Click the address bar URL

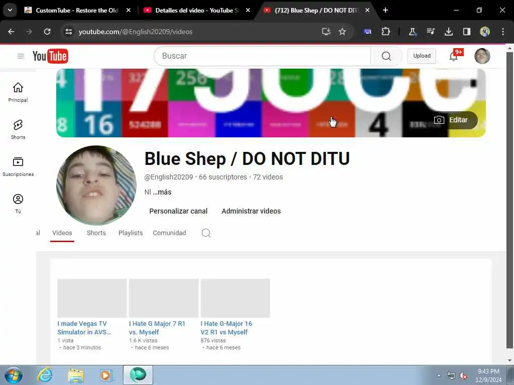coord(136,32)
